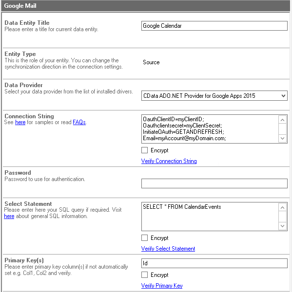Click the 'Data Provider' heading

(x=23, y=85)
